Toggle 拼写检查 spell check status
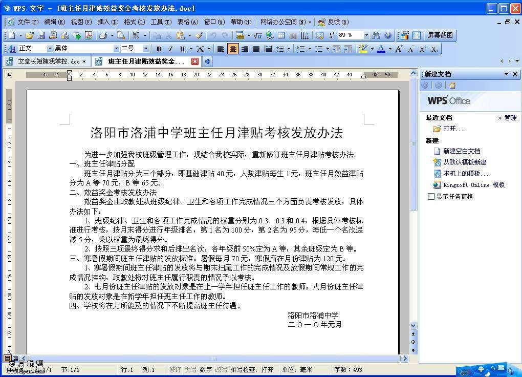 [x=252, y=370]
